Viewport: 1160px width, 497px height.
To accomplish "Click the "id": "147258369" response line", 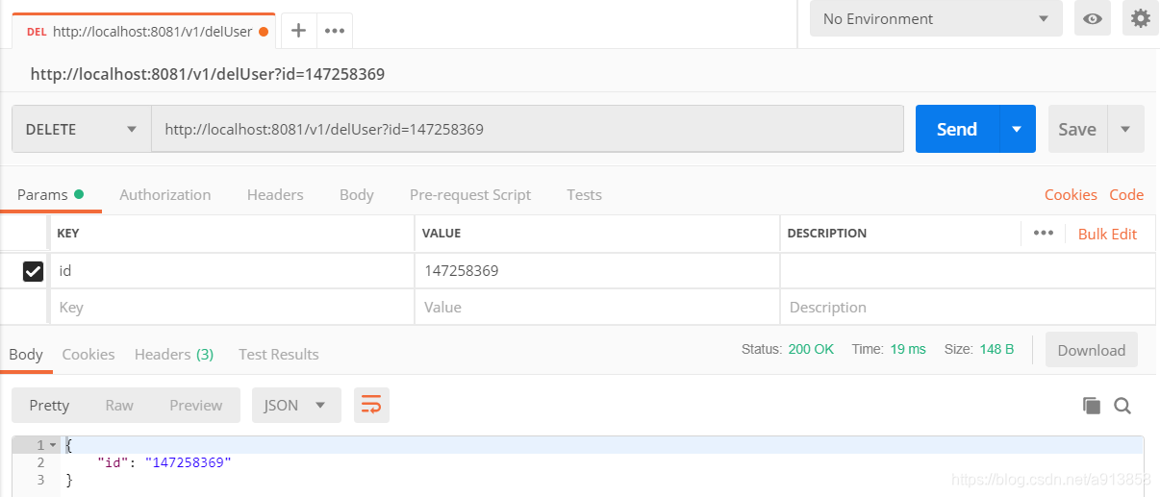I will (x=164, y=462).
